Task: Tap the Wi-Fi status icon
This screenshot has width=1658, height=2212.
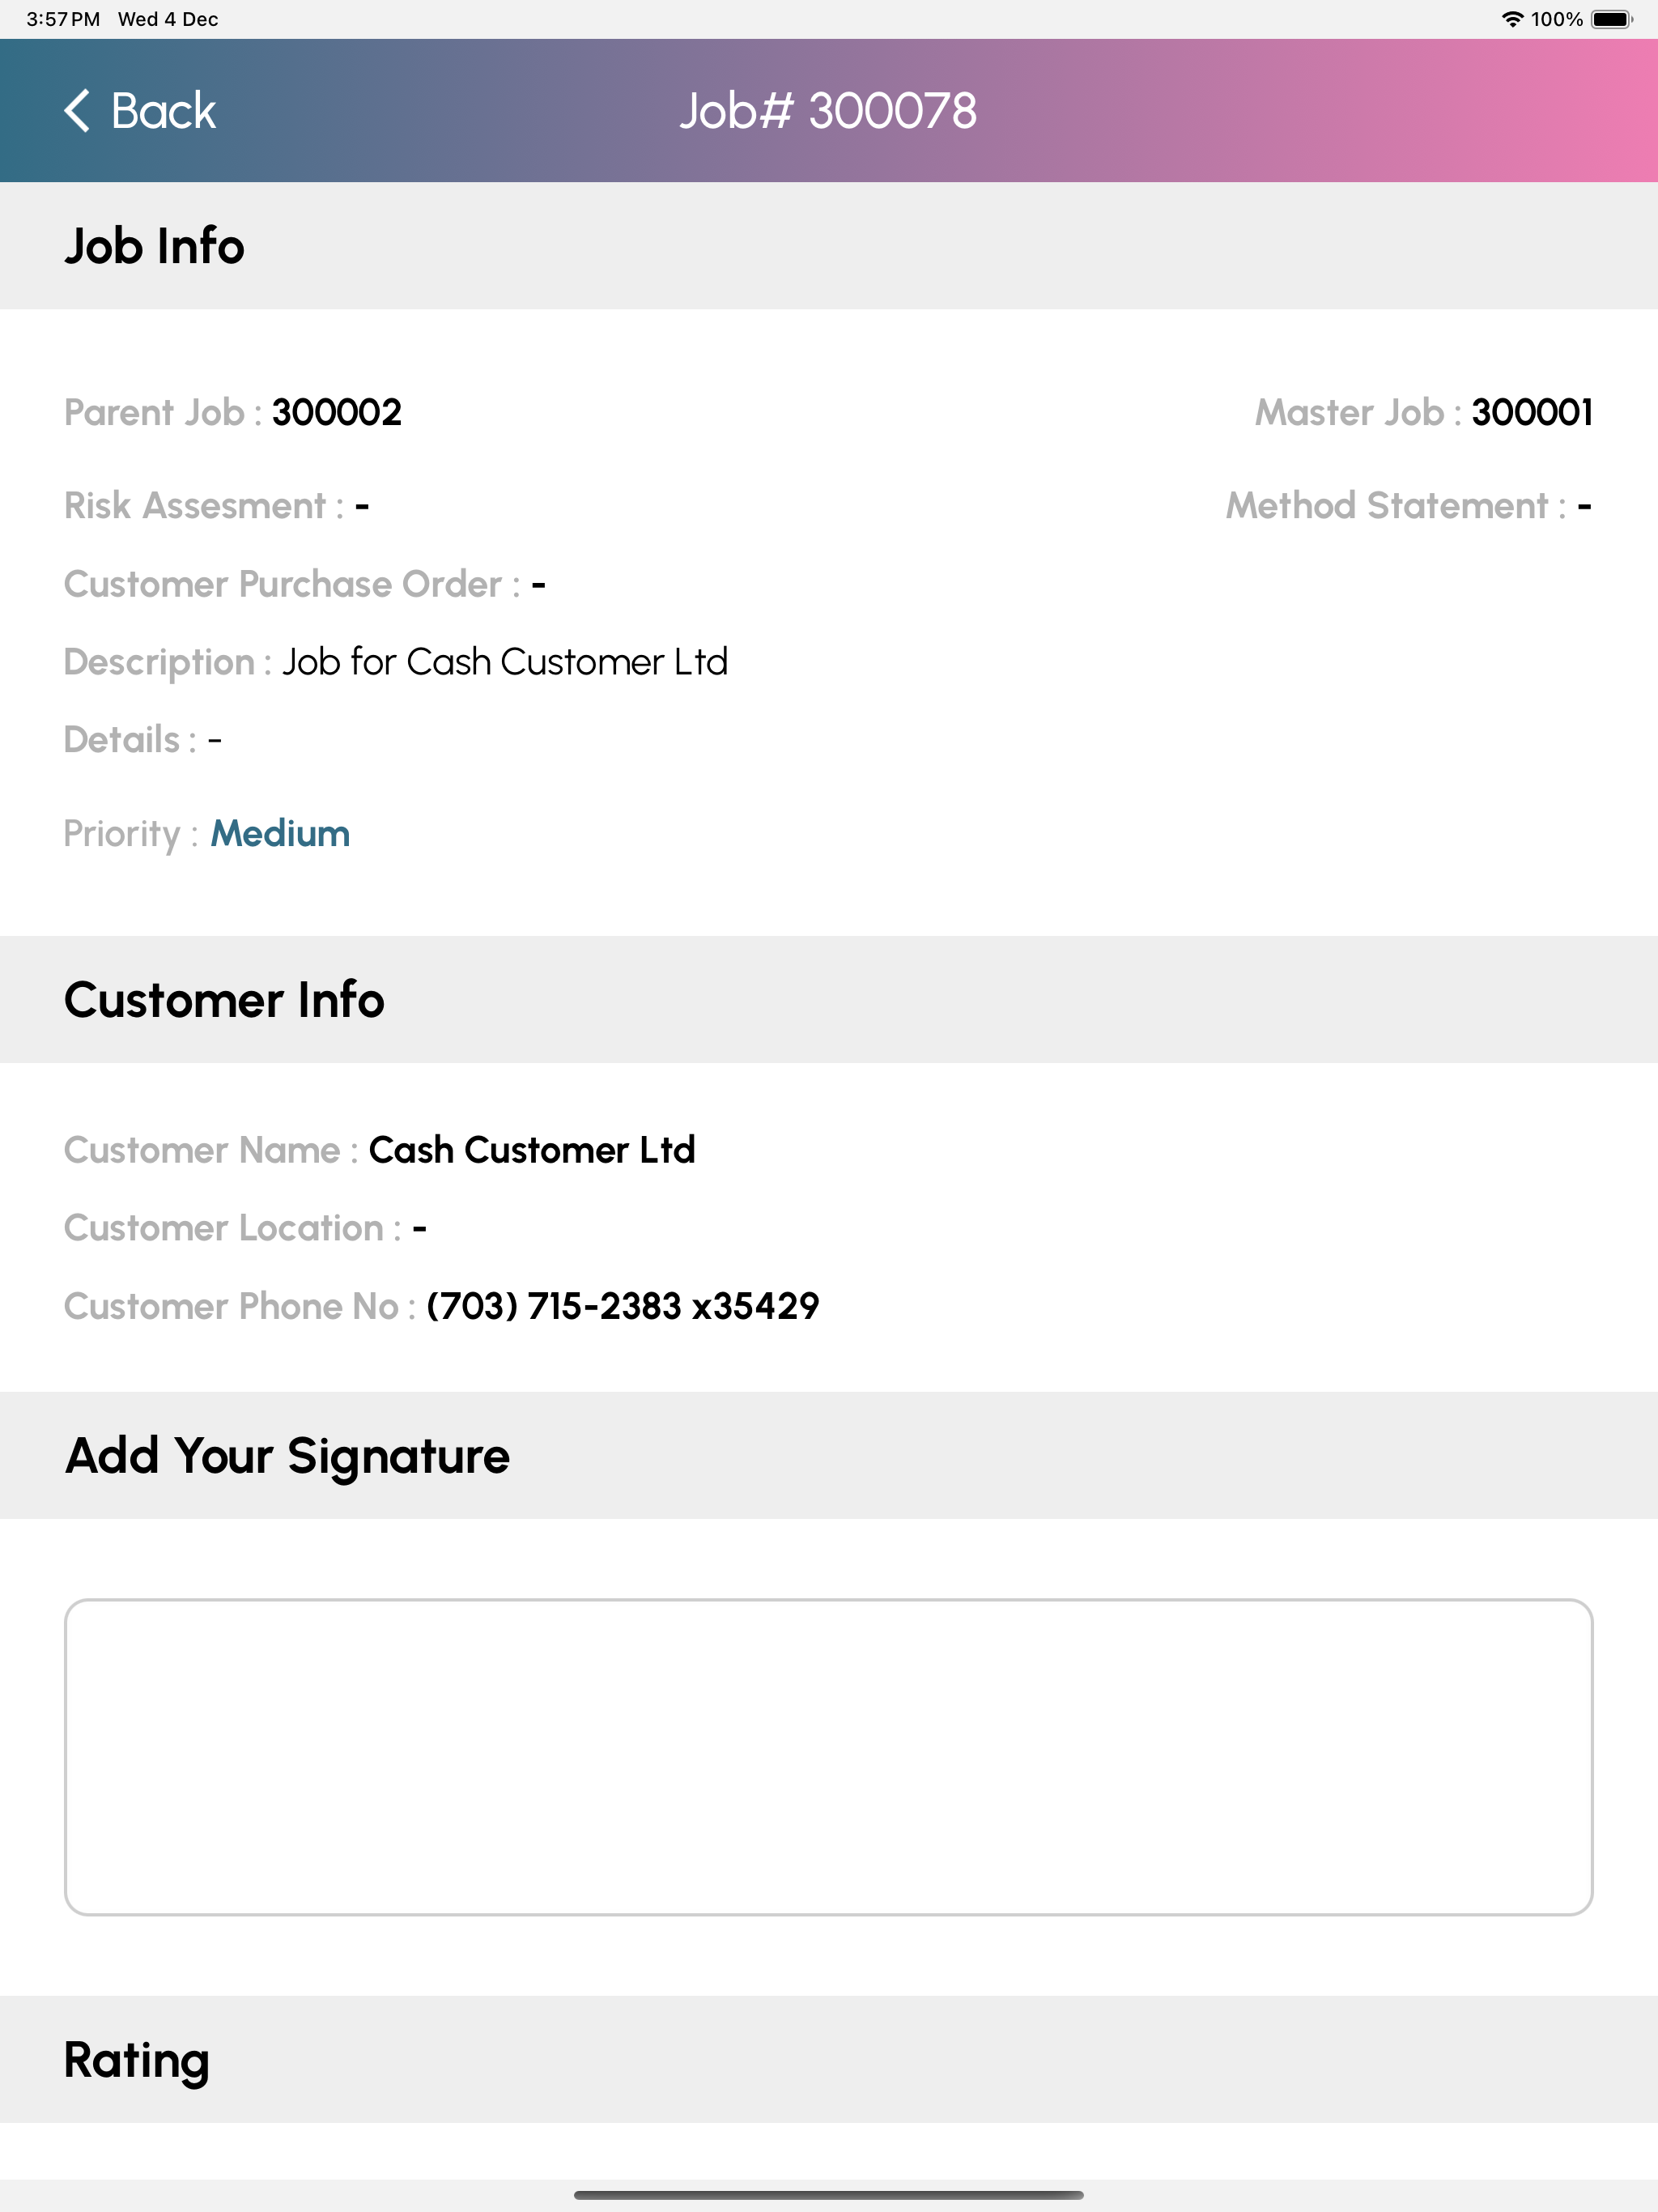Action: tap(1512, 19)
